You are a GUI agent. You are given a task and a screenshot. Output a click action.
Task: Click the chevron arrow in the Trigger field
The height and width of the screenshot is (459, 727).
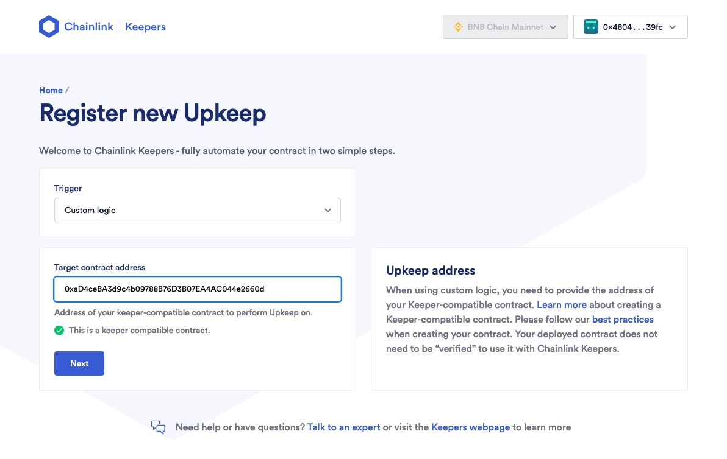[328, 210]
